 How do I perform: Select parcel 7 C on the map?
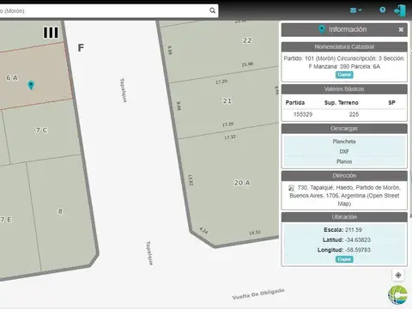pyautogui.click(x=42, y=130)
